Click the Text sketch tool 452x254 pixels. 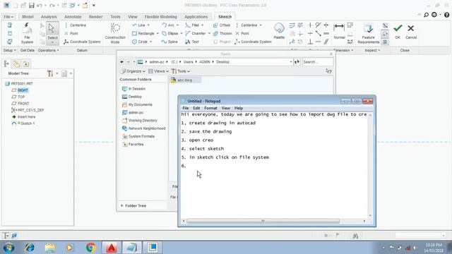(192, 42)
